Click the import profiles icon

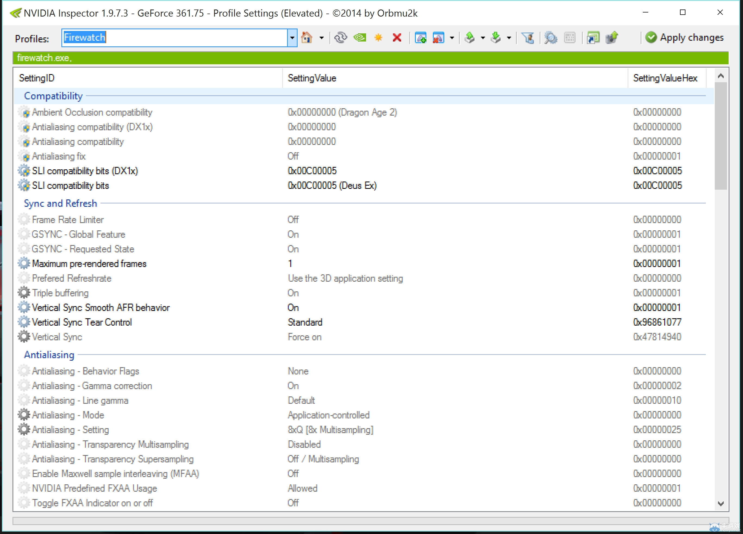(496, 38)
